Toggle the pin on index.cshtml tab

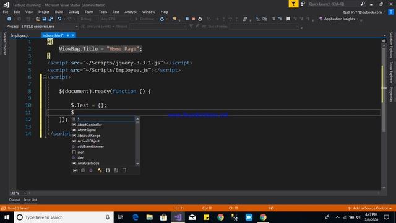pyautogui.click(x=67, y=35)
